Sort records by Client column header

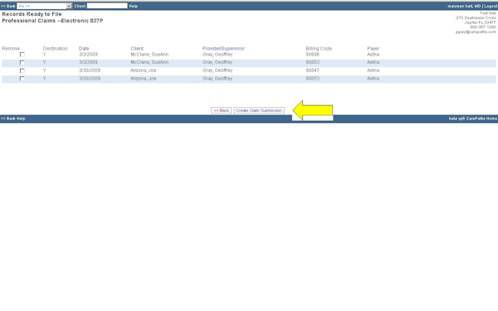(137, 49)
